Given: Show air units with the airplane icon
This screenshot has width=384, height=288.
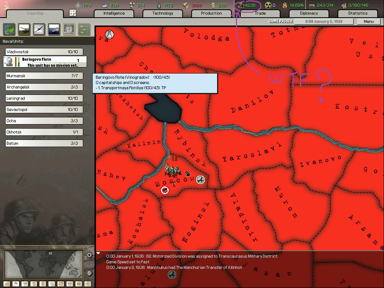Looking at the screenshot, I should point(39,29).
